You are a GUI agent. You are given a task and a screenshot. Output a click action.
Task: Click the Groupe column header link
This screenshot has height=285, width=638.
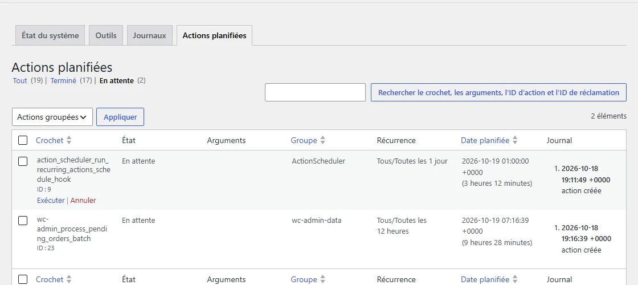[304, 140]
